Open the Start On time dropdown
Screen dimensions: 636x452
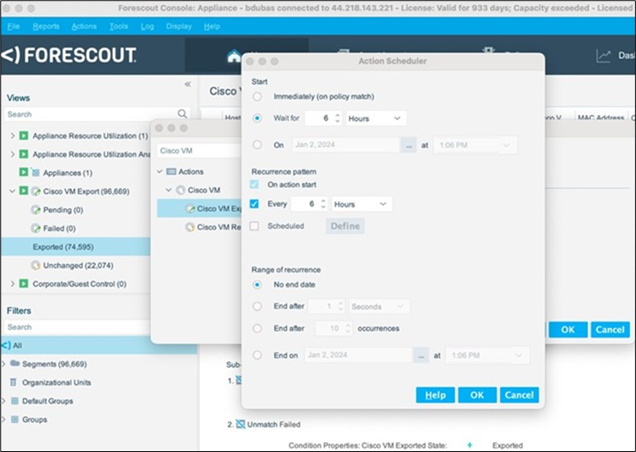pos(475,145)
